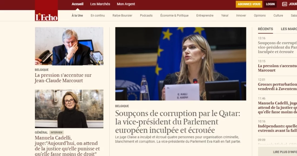Click the L'Echo logo
Viewport: 297px width, 156px height.
coord(46,10)
